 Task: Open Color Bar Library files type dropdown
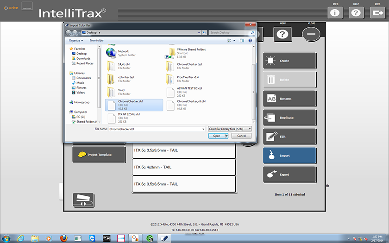point(230,129)
